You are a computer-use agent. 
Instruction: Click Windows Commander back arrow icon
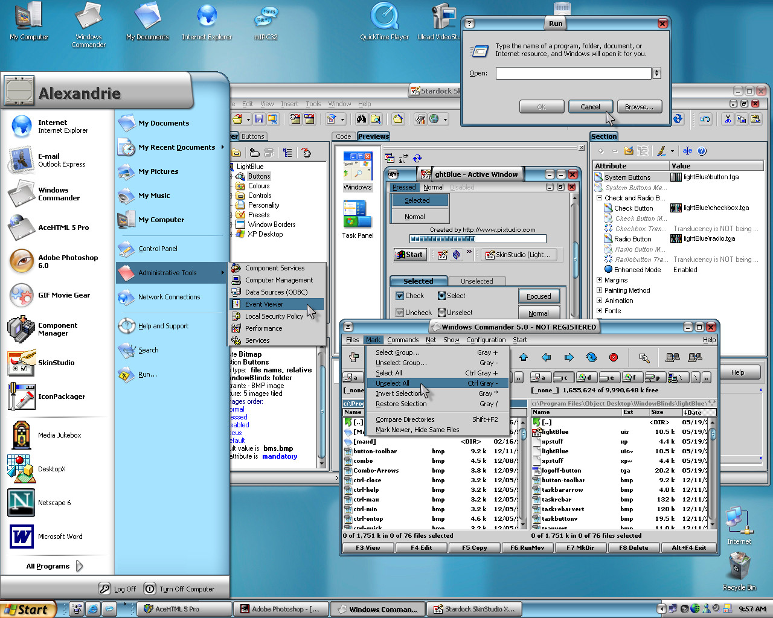[x=547, y=357]
